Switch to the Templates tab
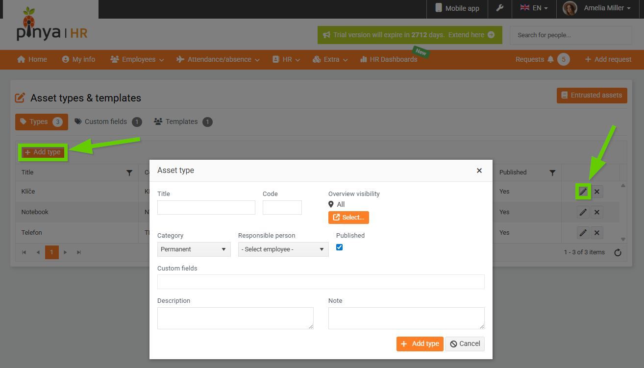Image resolution: width=644 pixels, height=368 pixels. click(183, 122)
